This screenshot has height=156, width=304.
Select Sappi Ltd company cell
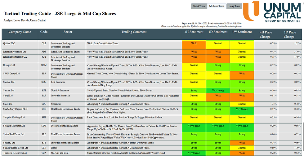pyautogui.click(x=20, y=97)
